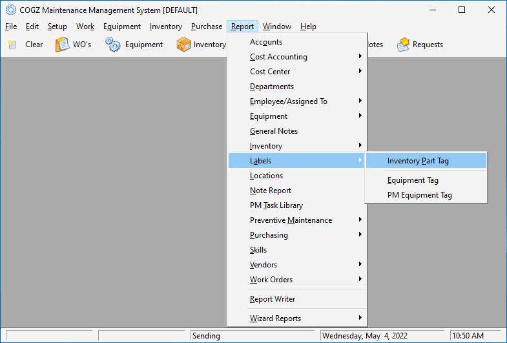Click the COGZ gear icon in title bar

coord(11,10)
